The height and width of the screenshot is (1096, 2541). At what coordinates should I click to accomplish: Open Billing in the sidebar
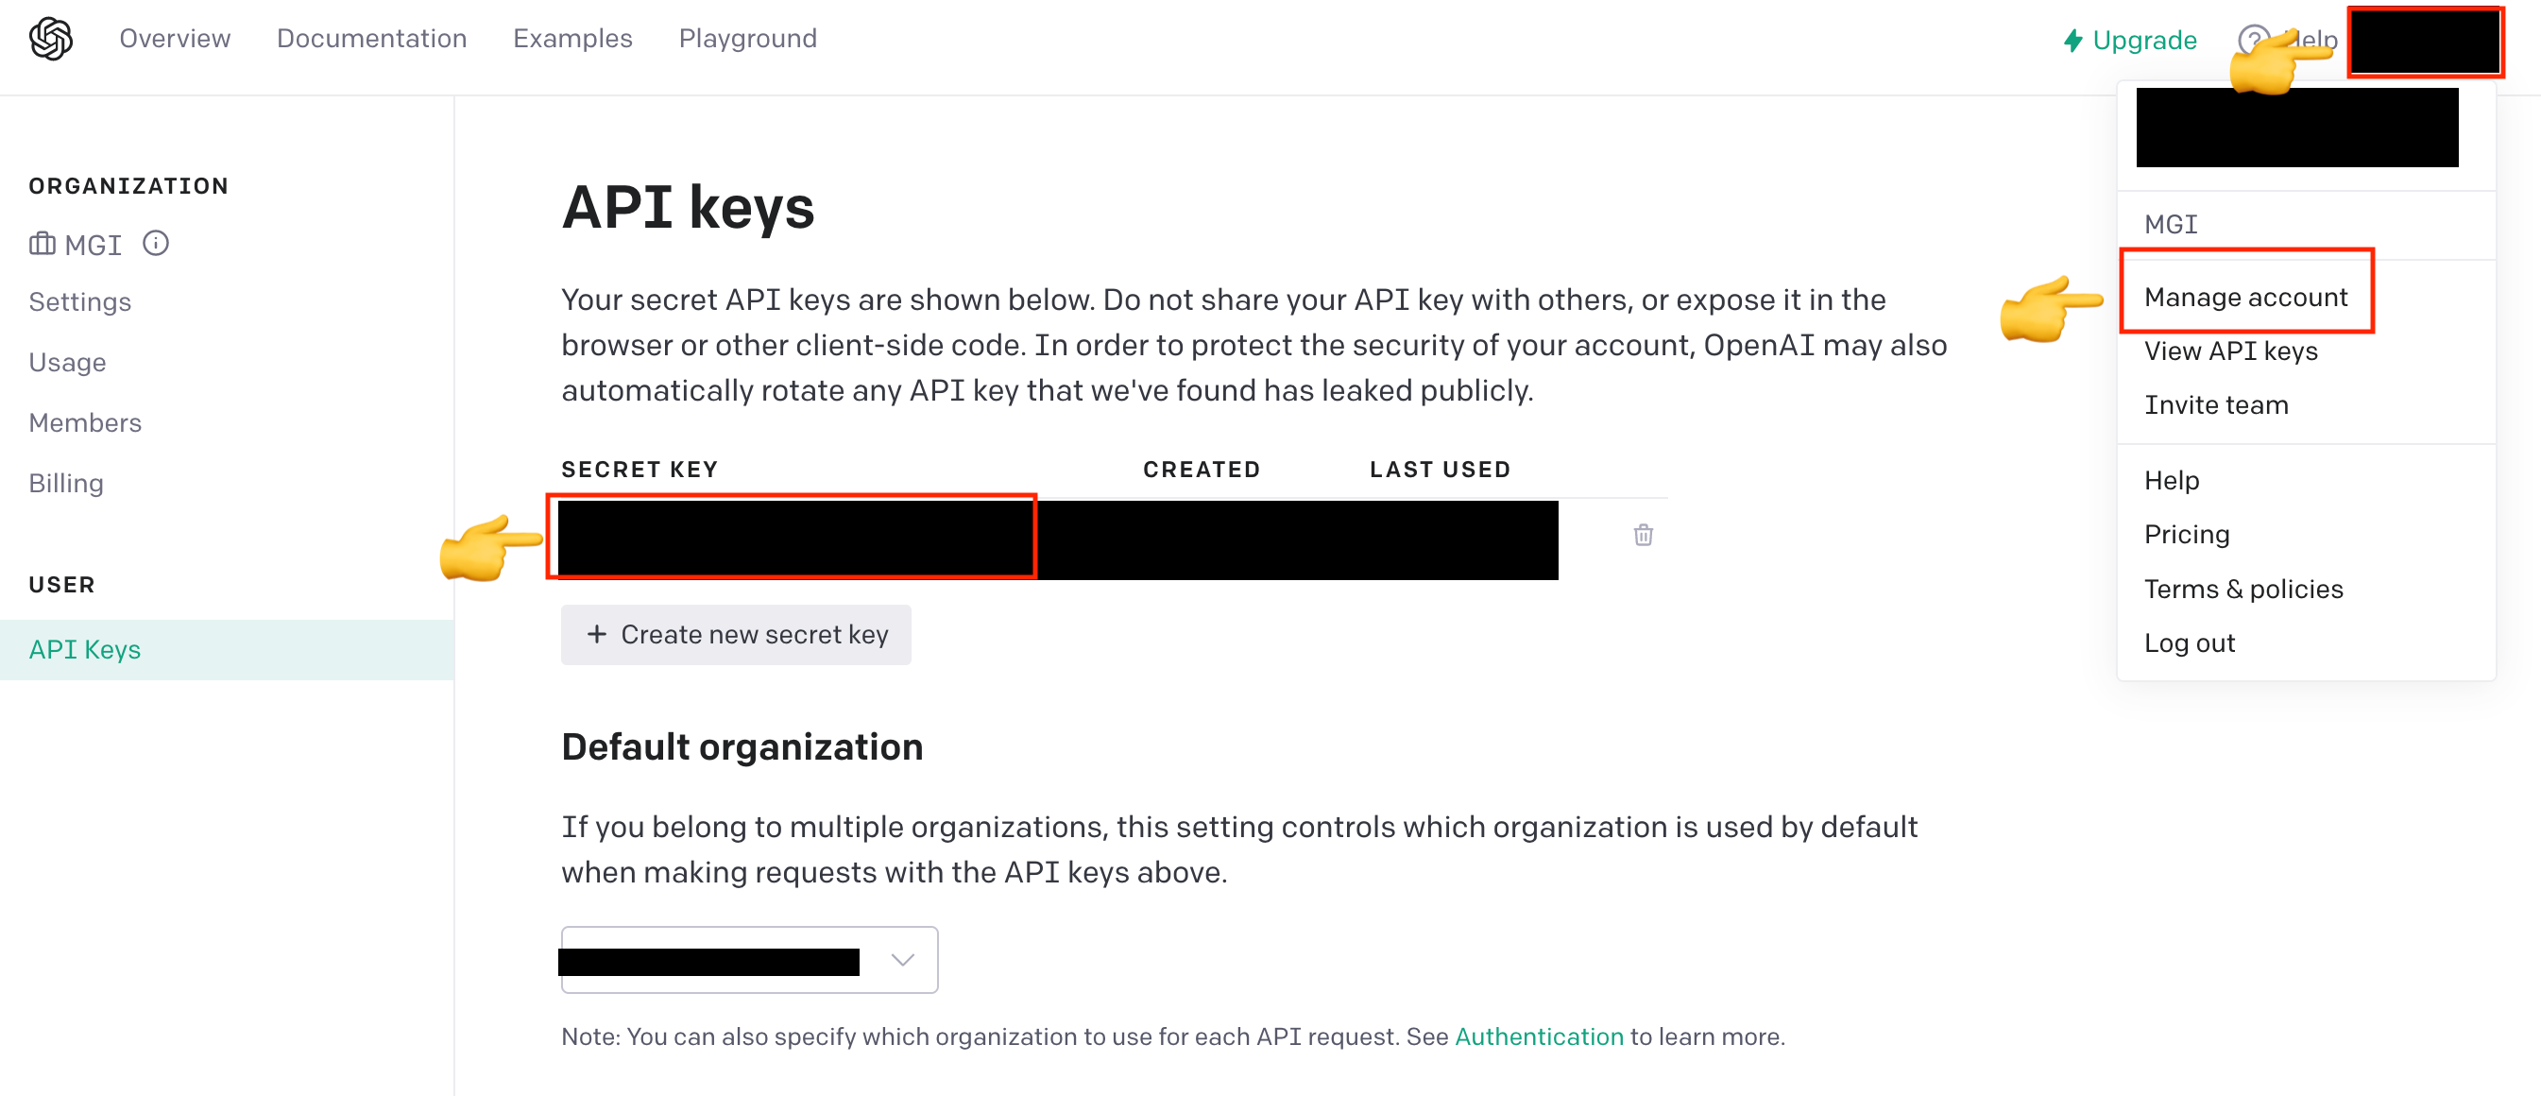(x=66, y=484)
